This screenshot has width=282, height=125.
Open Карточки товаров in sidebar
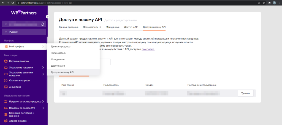click(x=19, y=61)
